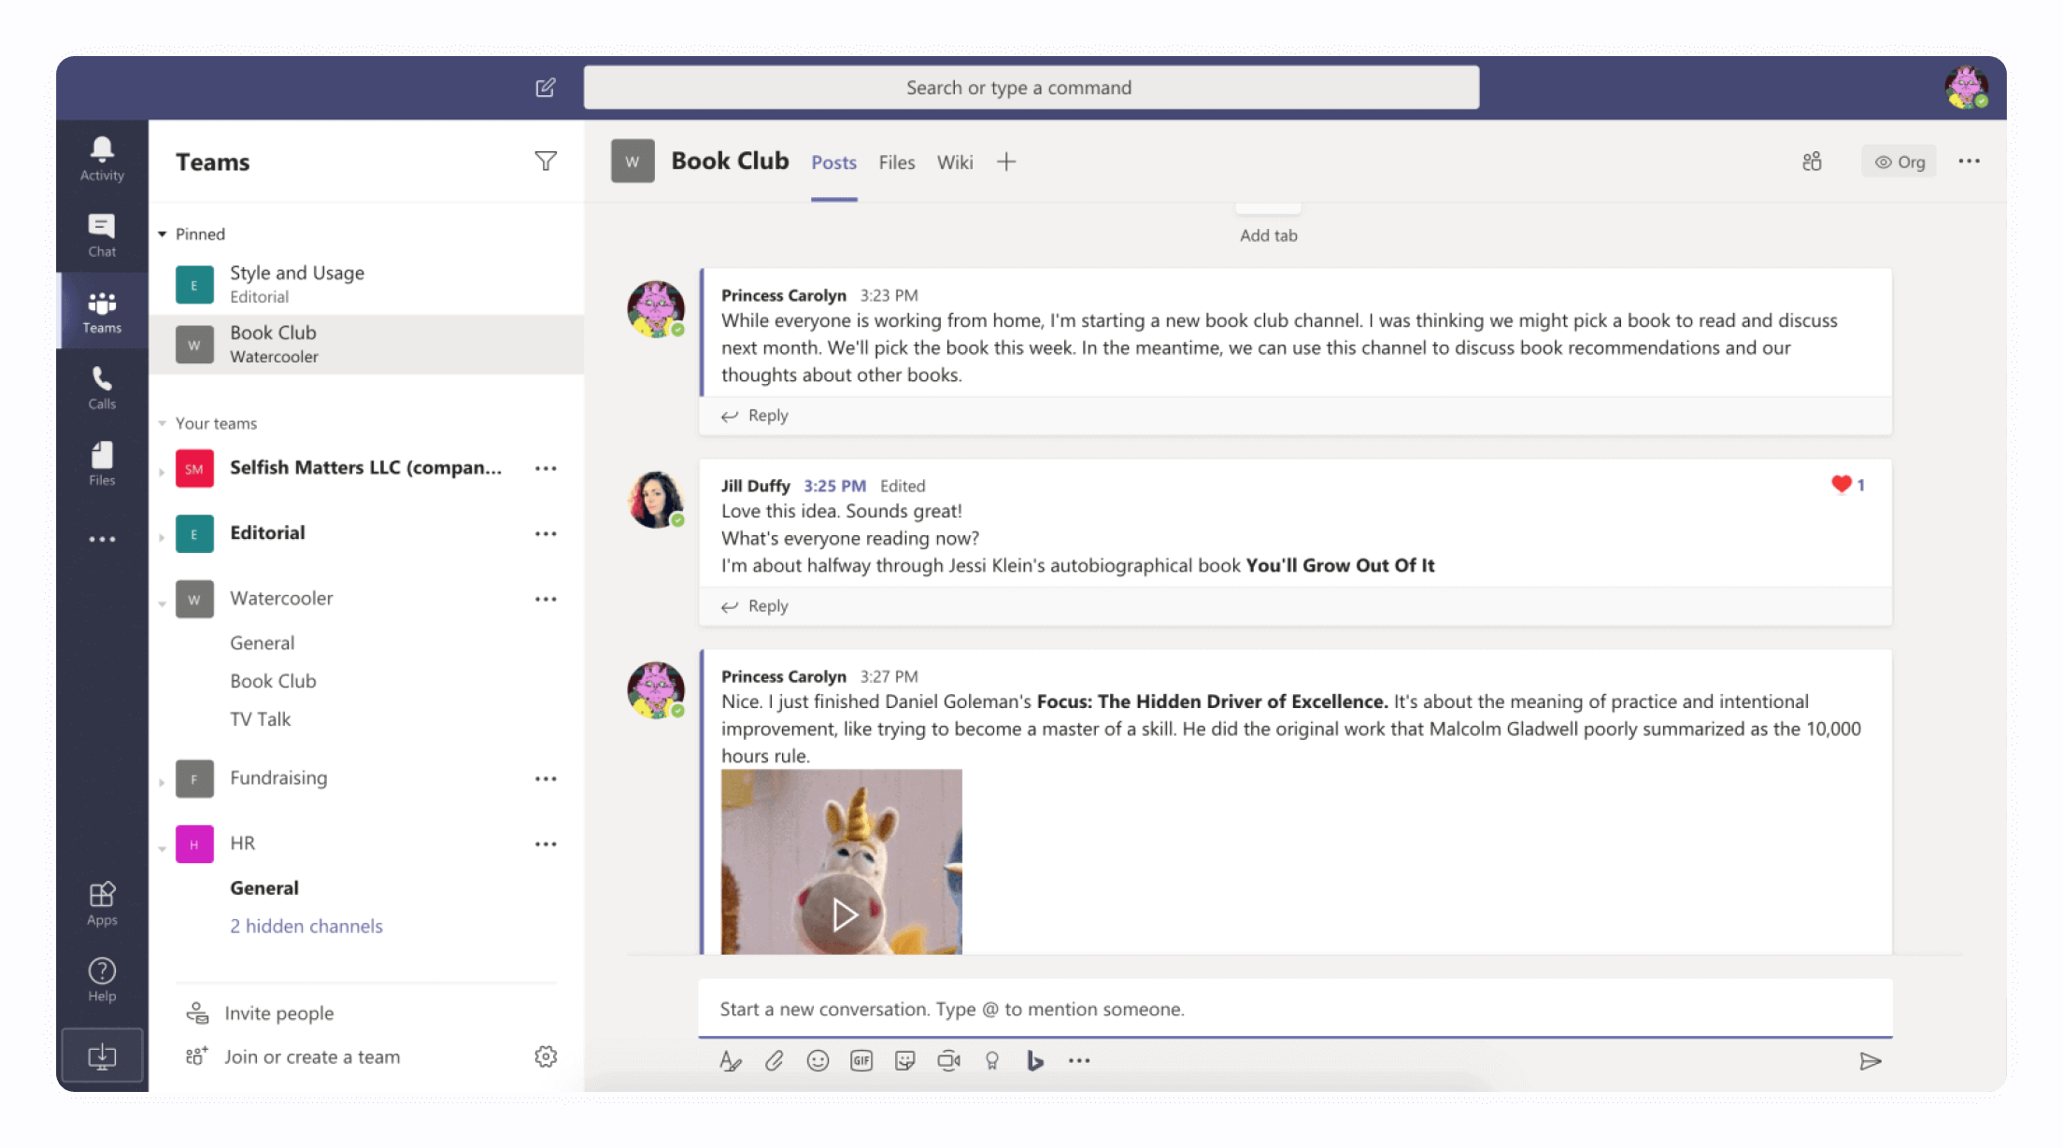Click Jill Duffy's avatar picture
The image size is (2063, 1148).
pyautogui.click(x=656, y=500)
